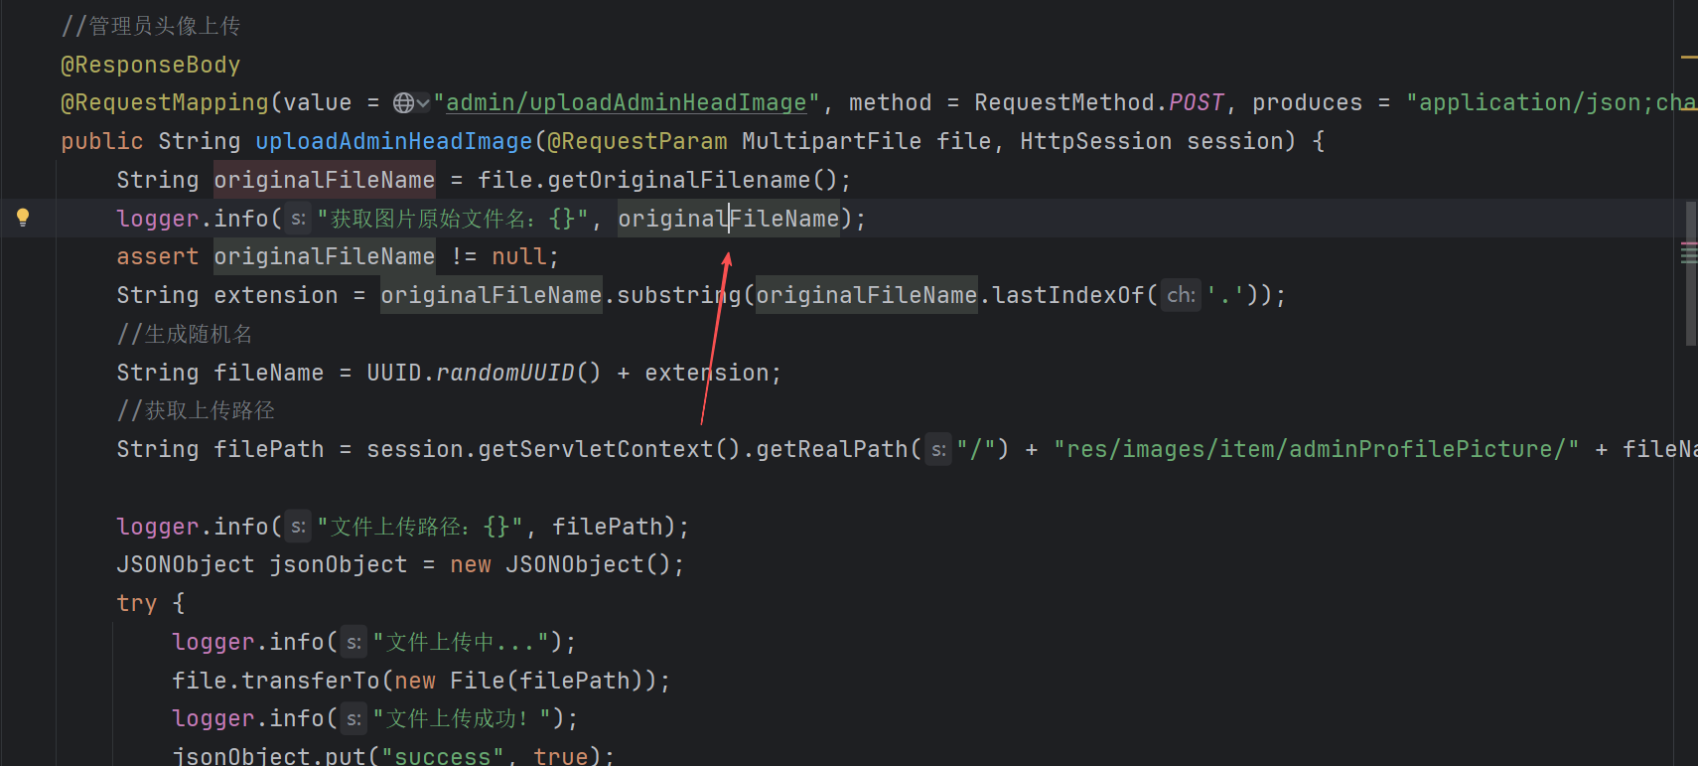Click the @RequestParam annotation

click(x=637, y=141)
